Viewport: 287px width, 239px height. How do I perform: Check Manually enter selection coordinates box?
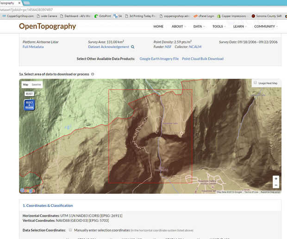coord(70,230)
